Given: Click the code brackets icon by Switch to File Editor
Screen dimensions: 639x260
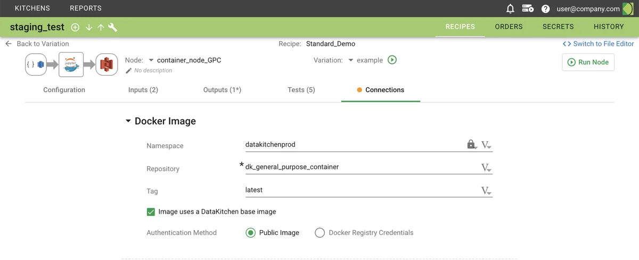Looking at the screenshot, I should [x=567, y=44].
